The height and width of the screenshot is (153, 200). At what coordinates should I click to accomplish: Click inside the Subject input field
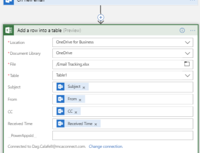[123, 87]
